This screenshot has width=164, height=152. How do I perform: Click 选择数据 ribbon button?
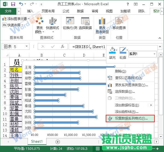pyautogui.click(x=85, y=24)
